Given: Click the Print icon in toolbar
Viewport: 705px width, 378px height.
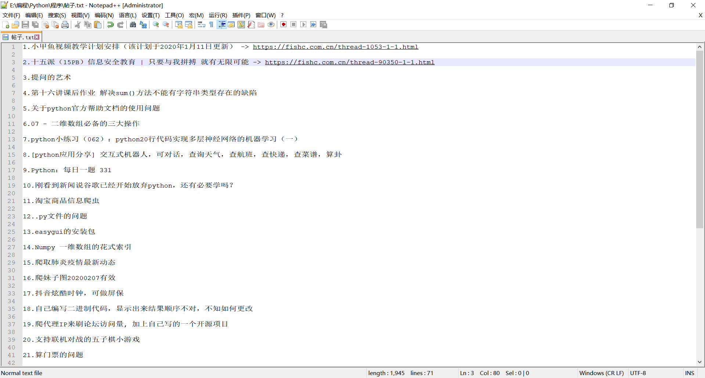Looking at the screenshot, I should pos(65,25).
